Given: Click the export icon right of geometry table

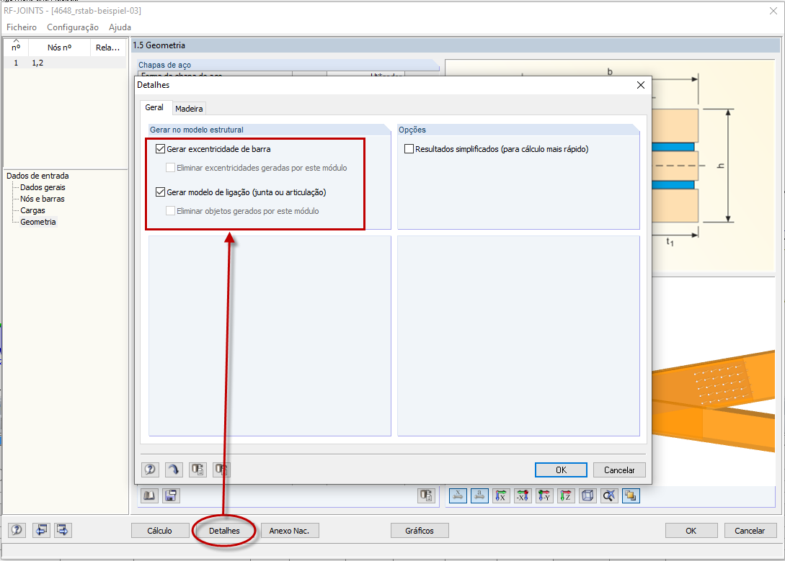Looking at the screenshot, I should coord(427,495).
